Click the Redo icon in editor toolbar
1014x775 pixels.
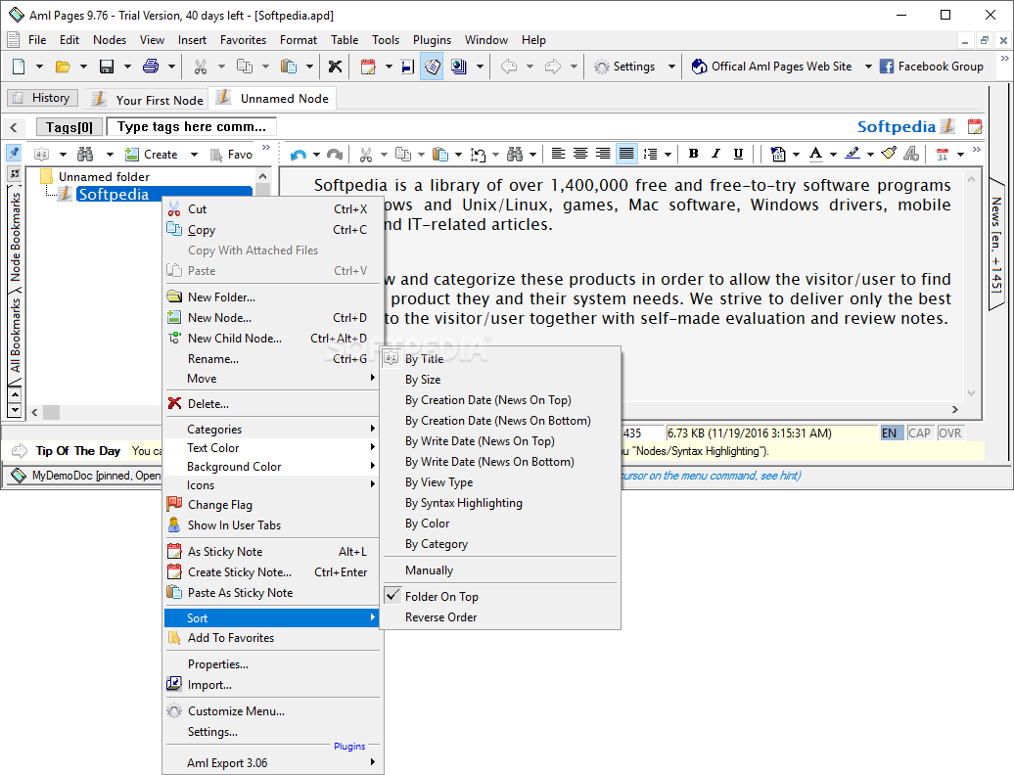coord(335,155)
